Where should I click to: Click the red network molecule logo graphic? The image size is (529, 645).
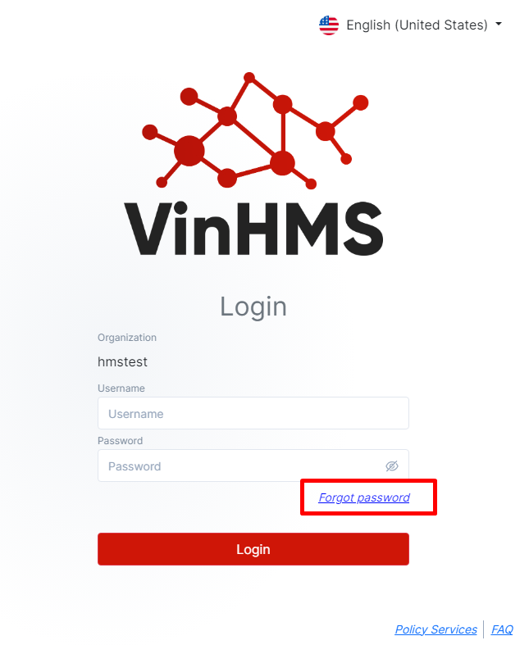tap(255, 130)
